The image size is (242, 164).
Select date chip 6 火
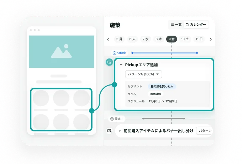click(x=132, y=39)
